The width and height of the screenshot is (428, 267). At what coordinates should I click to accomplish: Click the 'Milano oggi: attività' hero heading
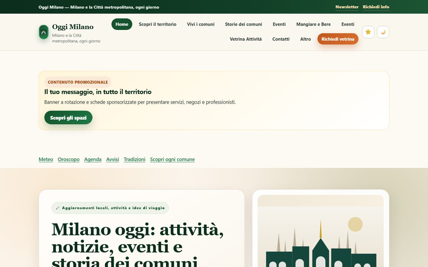click(138, 246)
